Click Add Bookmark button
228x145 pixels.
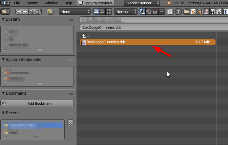37,103
